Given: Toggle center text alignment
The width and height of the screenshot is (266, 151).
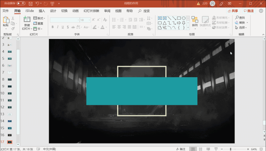Looking at the screenshot, I should click(119, 27).
